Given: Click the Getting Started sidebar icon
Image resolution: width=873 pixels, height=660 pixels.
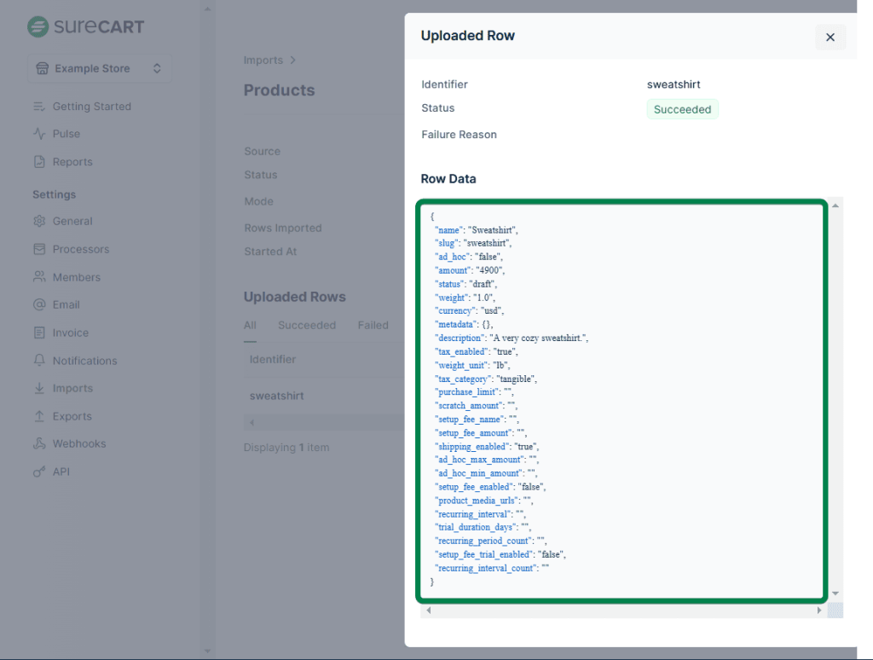Looking at the screenshot, I should coord(39,107).
